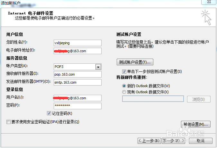Click the 将新邮件传递到 heading
The width and height of the screenshot is (217, 148).
131,78
